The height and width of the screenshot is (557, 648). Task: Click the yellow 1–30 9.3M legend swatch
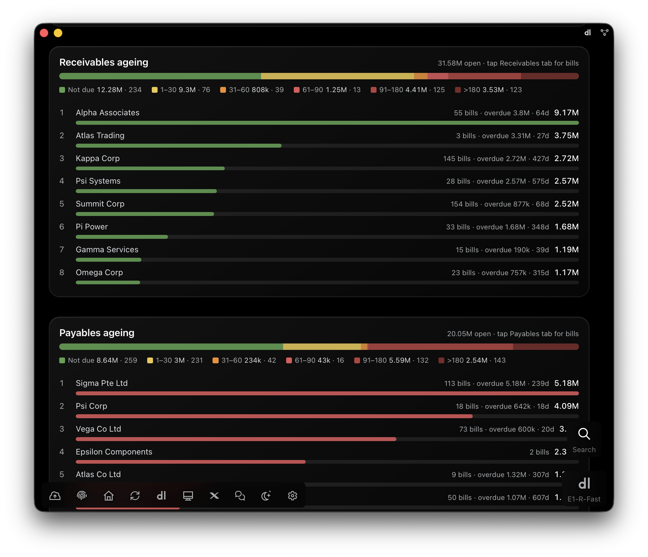click(155, 90)
